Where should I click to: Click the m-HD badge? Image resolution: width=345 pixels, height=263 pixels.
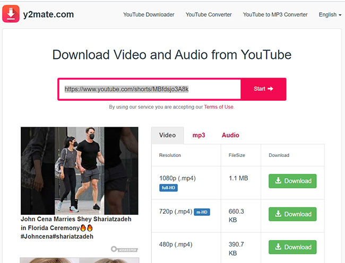pos(202,212)
